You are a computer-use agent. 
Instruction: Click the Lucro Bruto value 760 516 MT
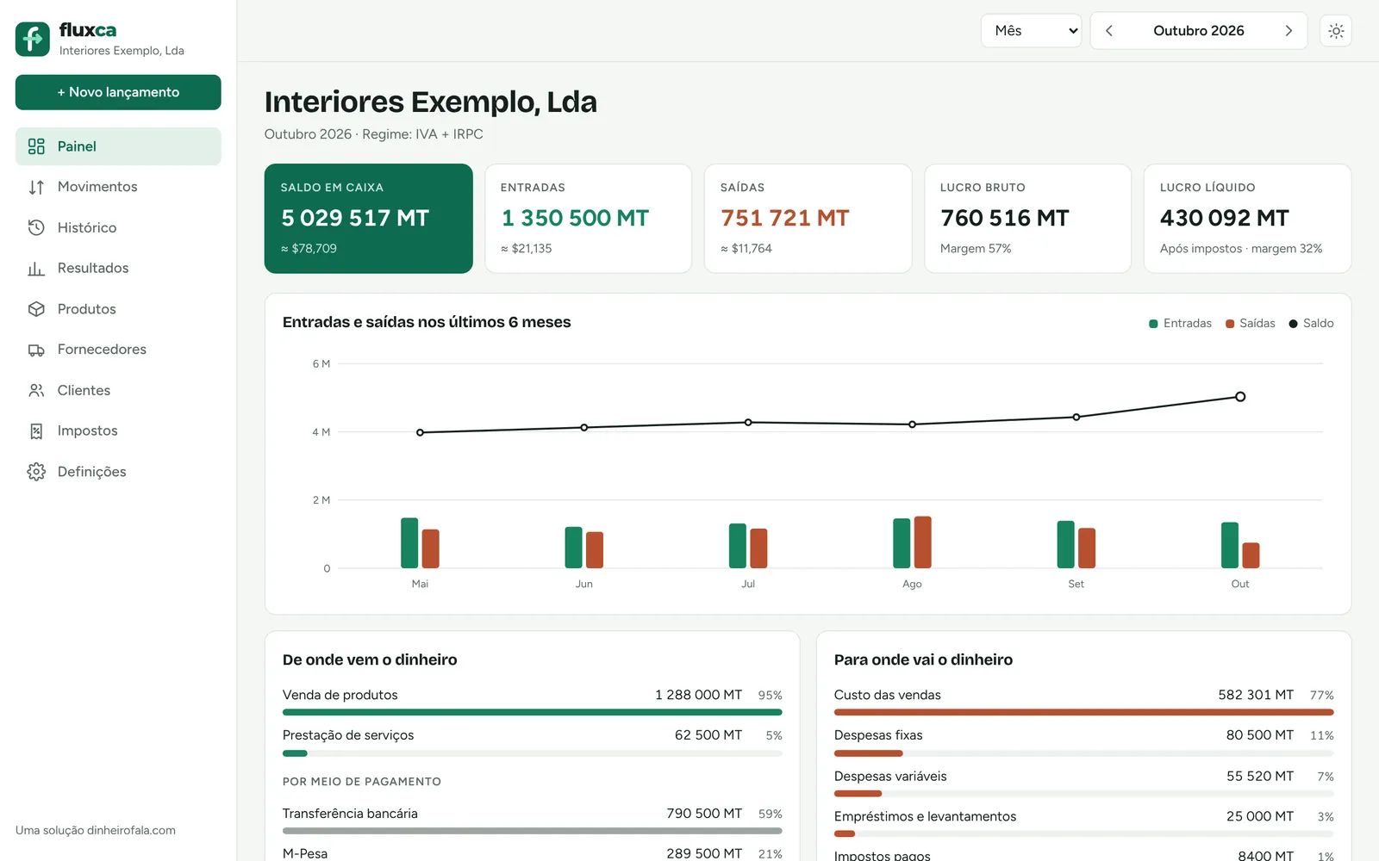[x=1005, y=219]
